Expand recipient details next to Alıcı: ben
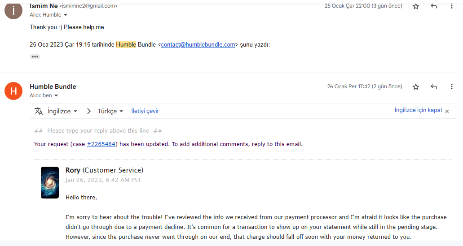 [56, 95]
